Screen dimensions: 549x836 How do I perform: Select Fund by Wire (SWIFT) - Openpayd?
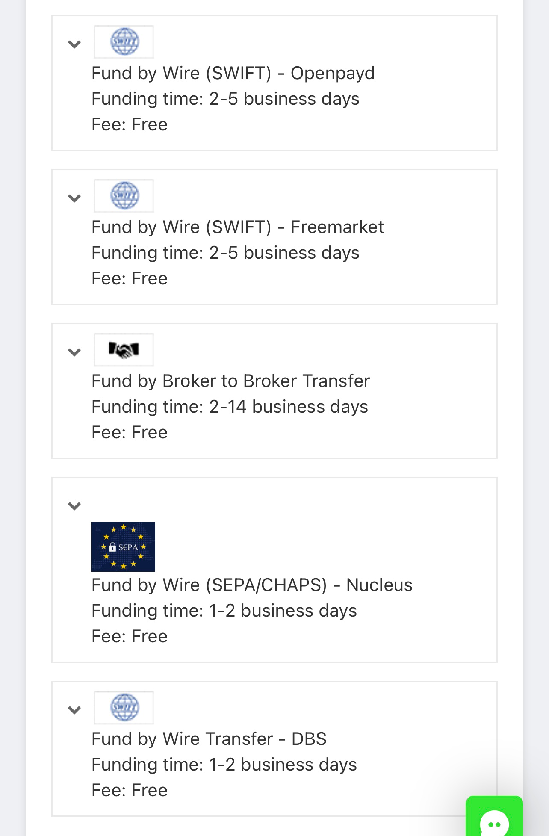tap(233, 73)
